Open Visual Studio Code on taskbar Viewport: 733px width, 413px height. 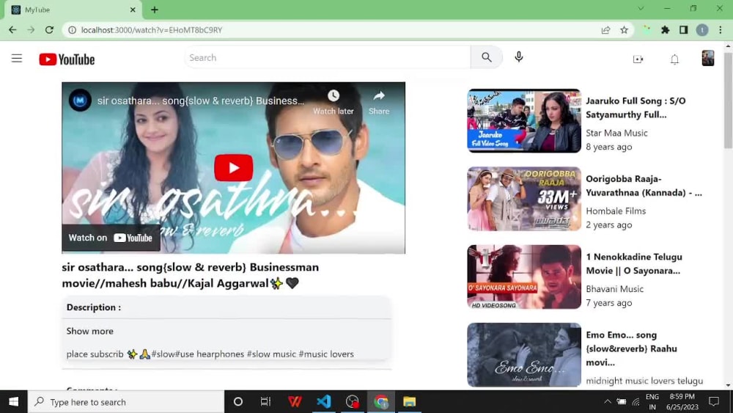(323, 402)
